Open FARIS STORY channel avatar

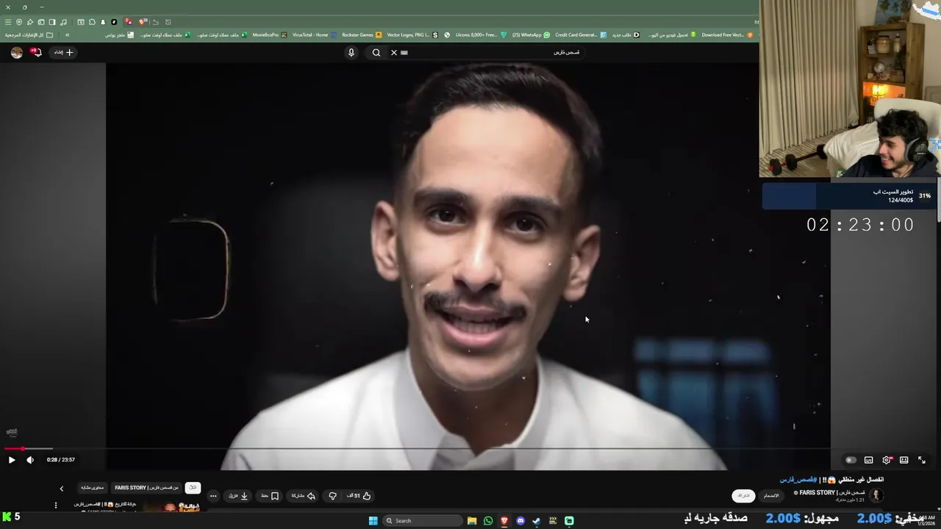coord(876,495)
